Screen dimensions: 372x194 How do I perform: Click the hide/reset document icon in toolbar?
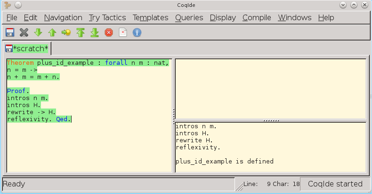[123, 32]
